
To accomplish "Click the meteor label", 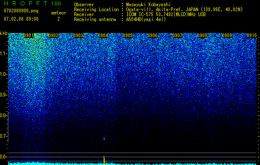I will point(59,13).
